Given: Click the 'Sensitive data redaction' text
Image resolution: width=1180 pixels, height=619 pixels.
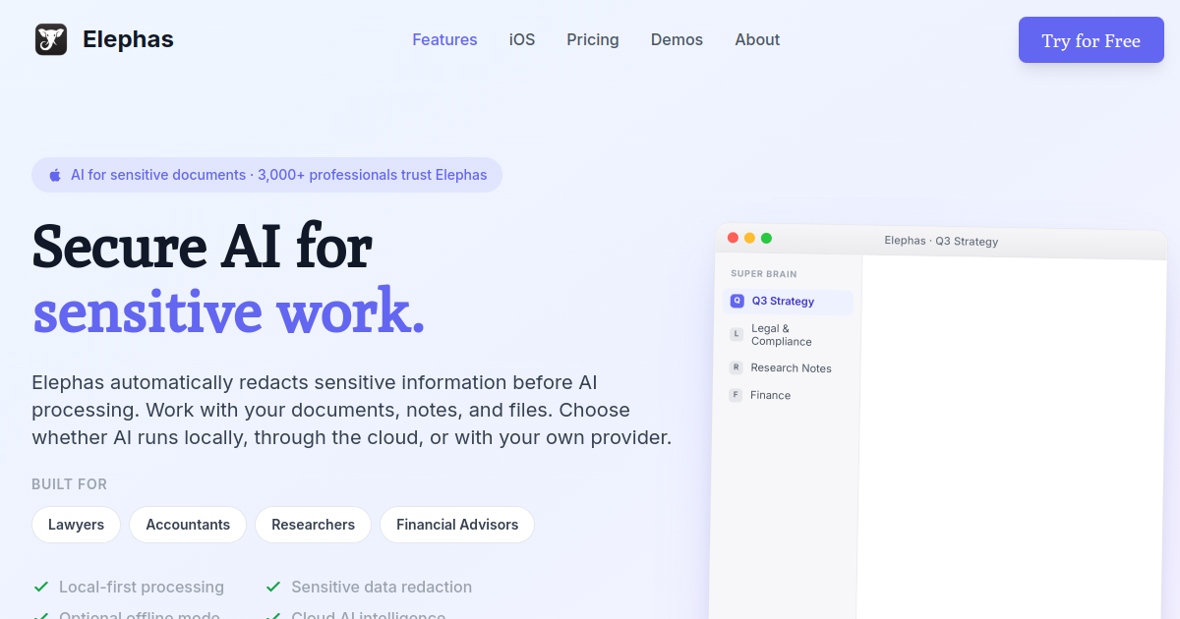Looking at the screenshot, I should (x=382, y=587).
